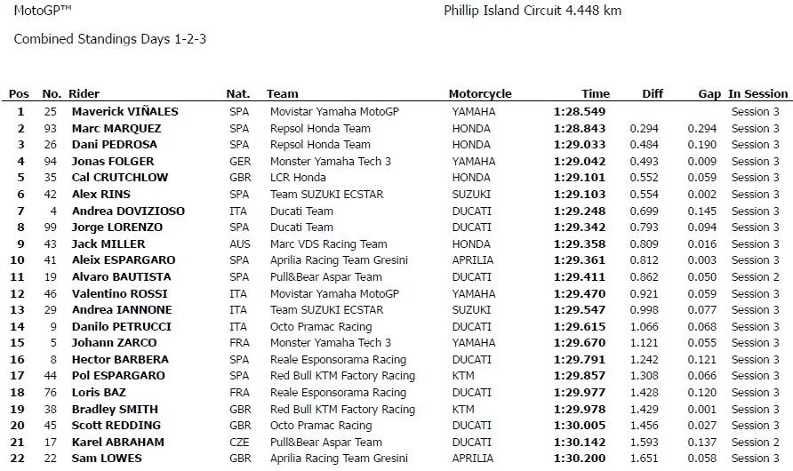
Task: Click the Rider column header
Action: [x=84, y=94]
